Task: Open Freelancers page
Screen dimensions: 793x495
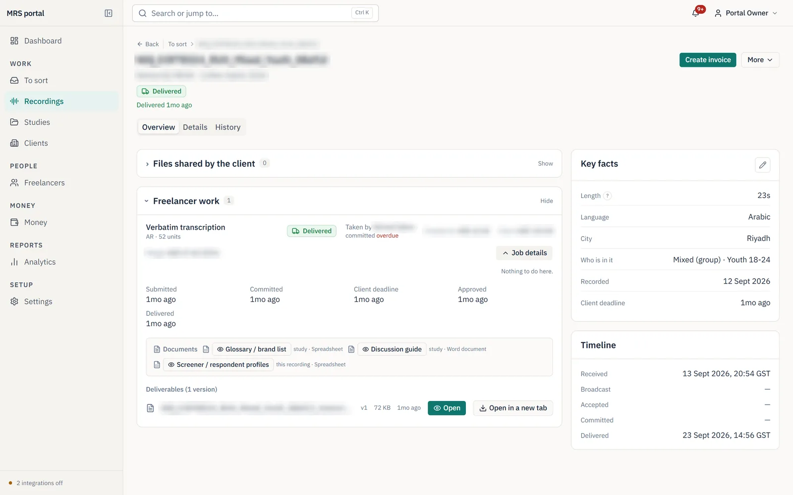Action: pyautogui.click(x=61, y=183)
